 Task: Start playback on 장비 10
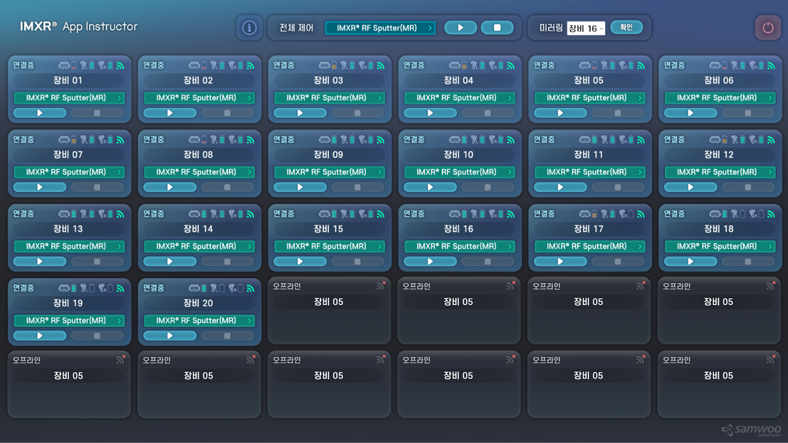pos(430,188)
